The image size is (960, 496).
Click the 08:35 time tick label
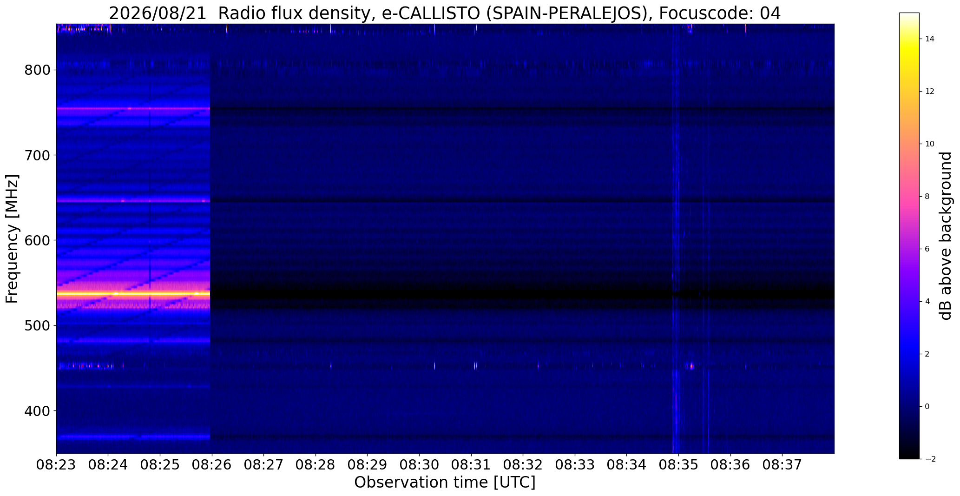[679, 465]
